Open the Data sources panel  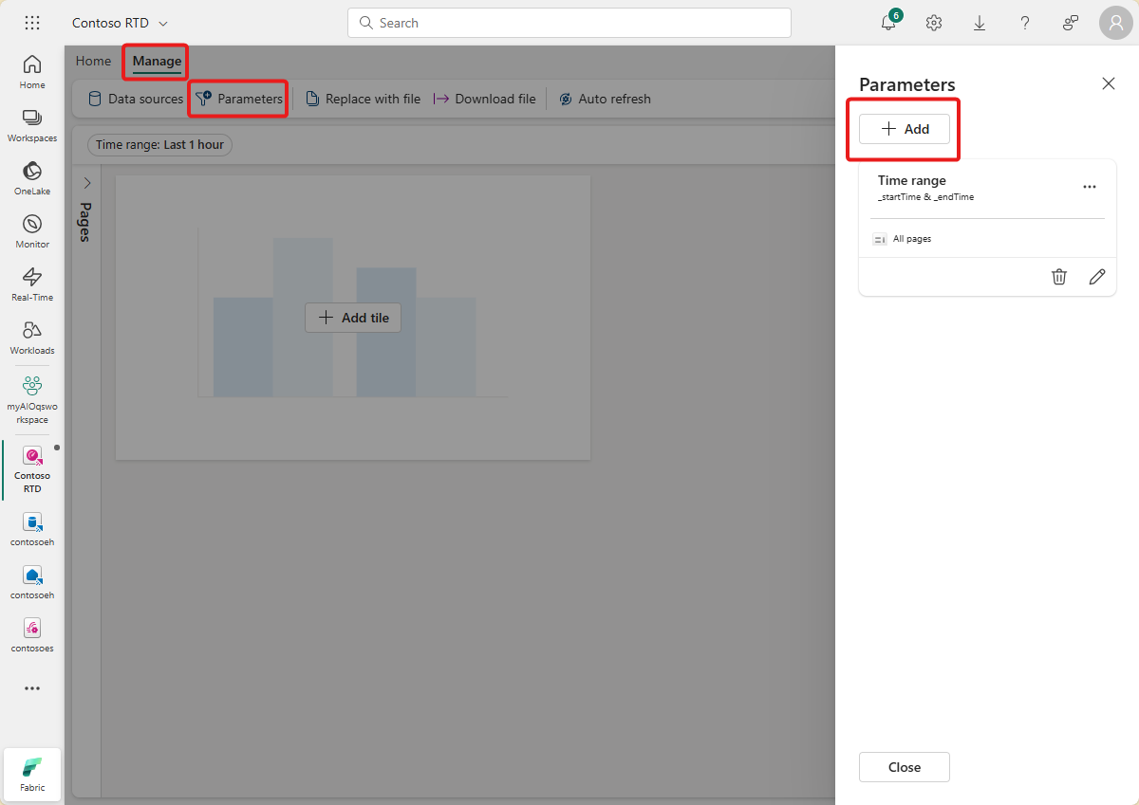(133, 99)
